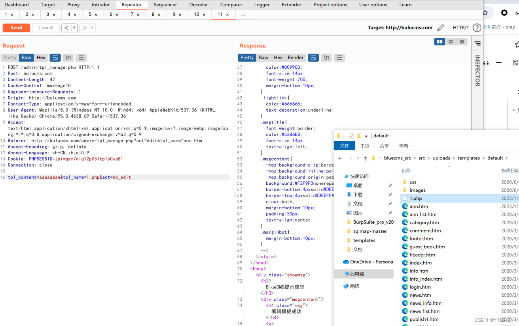Switch Response view to Pretty
This screenshot has width=519, height=326.
pos(247,58)
